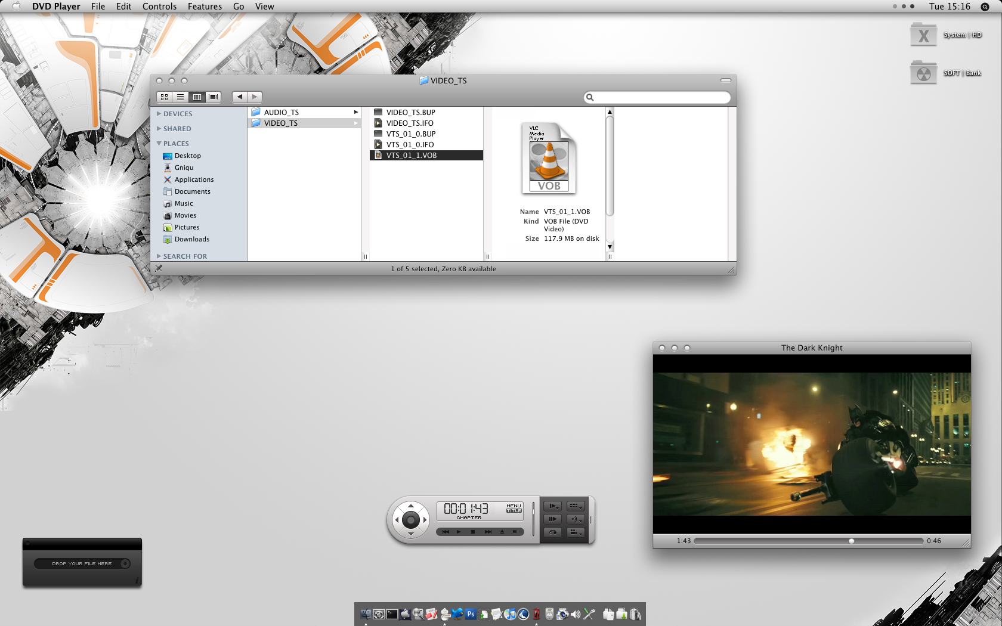Expand the DEVICES sidebar section
1002x626 pixels.
(159, 113)
